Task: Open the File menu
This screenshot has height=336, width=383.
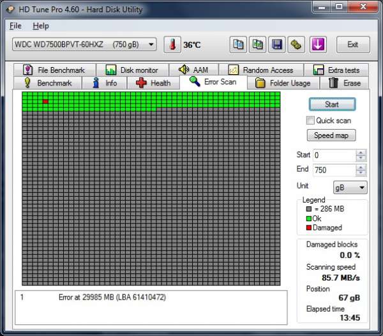Action: [15, 26]
